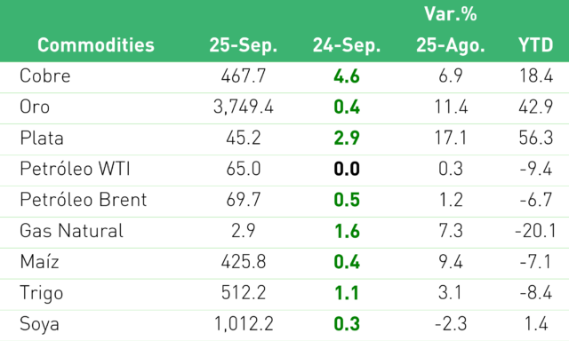
Task: Select the Soya row label
Action: (x=39, y=324)
